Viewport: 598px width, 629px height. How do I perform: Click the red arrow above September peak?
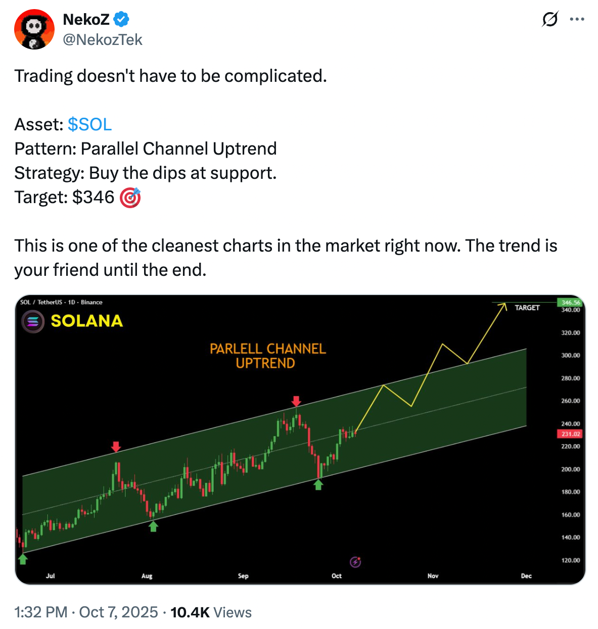[x=296, y=401]
